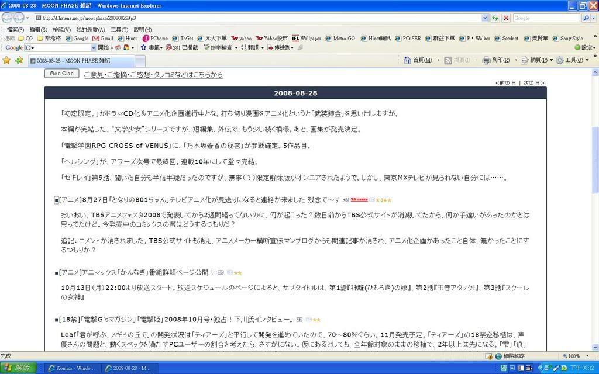Screen dimensions: 599x374
Task: Open a new blank tab
Action: (140, 61)
